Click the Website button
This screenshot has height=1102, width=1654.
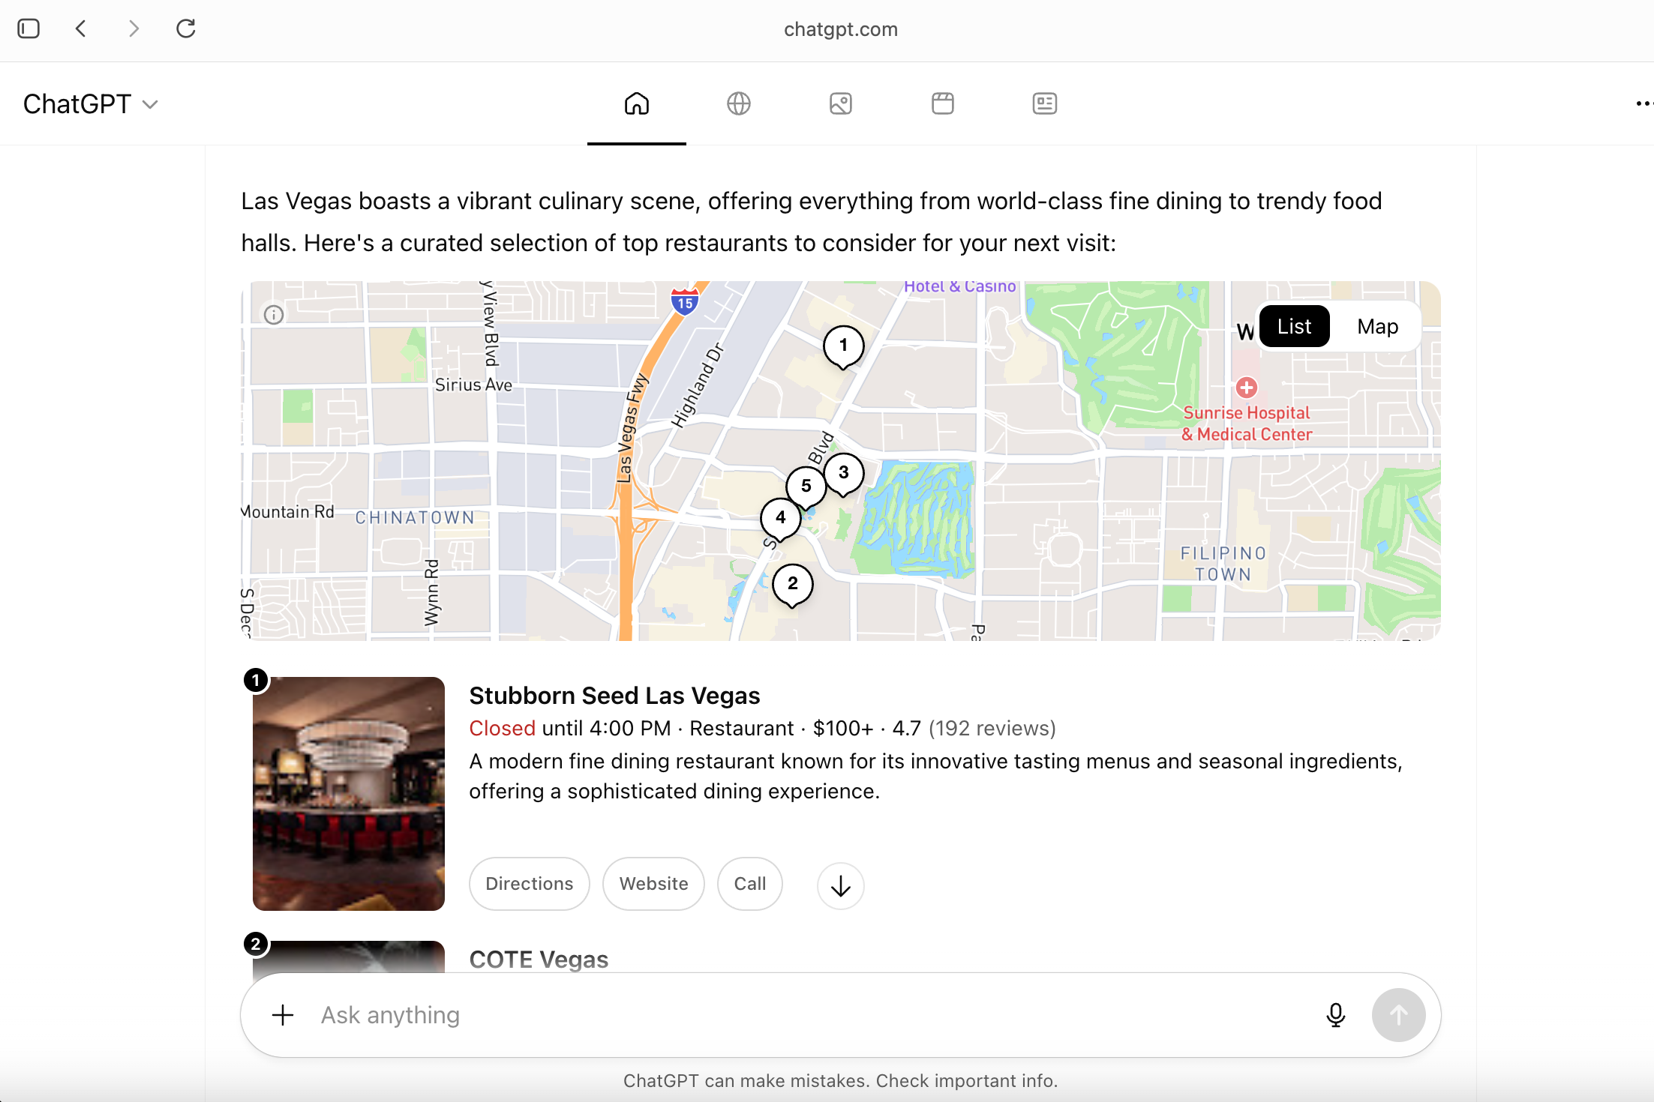click(653, 884)
